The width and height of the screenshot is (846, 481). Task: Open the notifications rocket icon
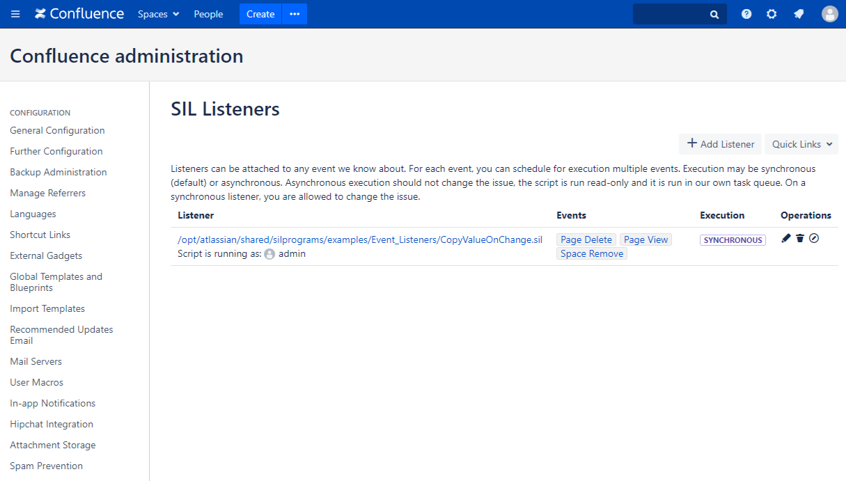click(799, 14)
